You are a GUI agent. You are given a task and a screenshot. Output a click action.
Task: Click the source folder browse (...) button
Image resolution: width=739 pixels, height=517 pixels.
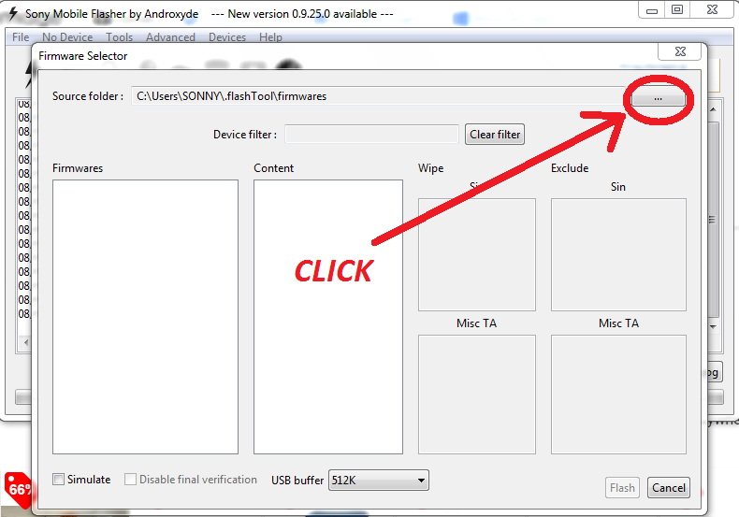658,98
